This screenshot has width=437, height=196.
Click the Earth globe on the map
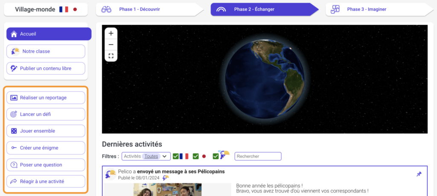click(265, 79)
